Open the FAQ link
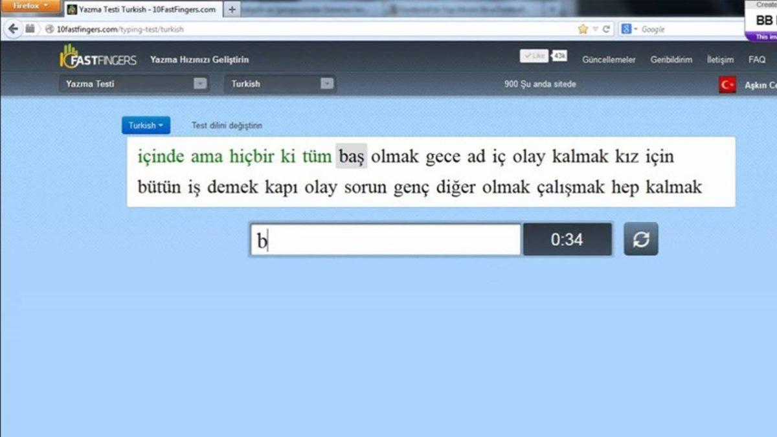 [756, 59]
